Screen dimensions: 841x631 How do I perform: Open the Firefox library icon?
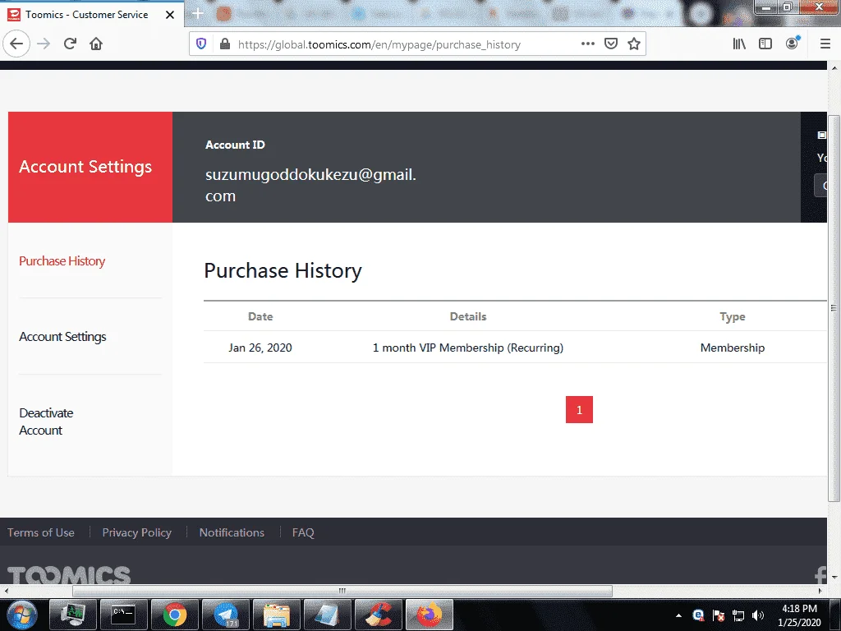pos(739,44)
